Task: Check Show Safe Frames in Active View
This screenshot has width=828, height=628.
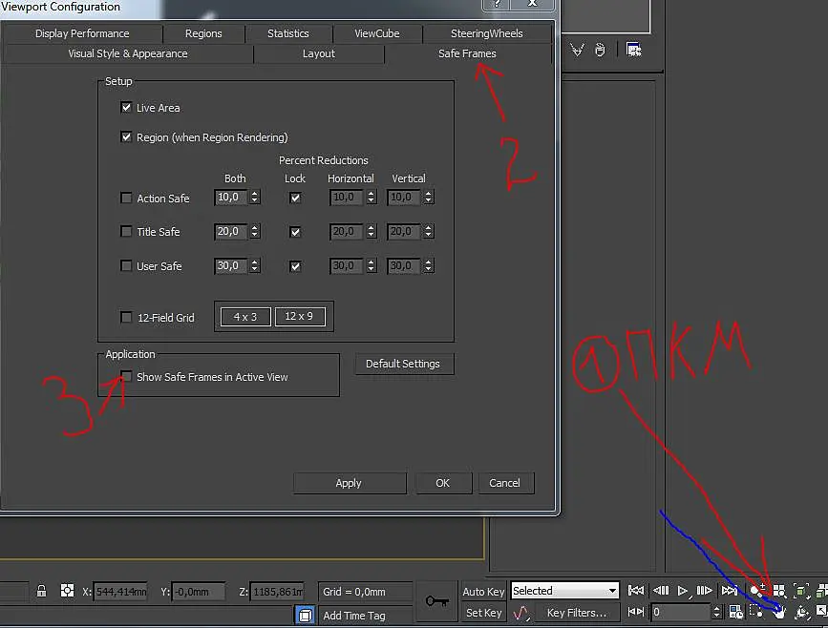Action: coord(126,376)
